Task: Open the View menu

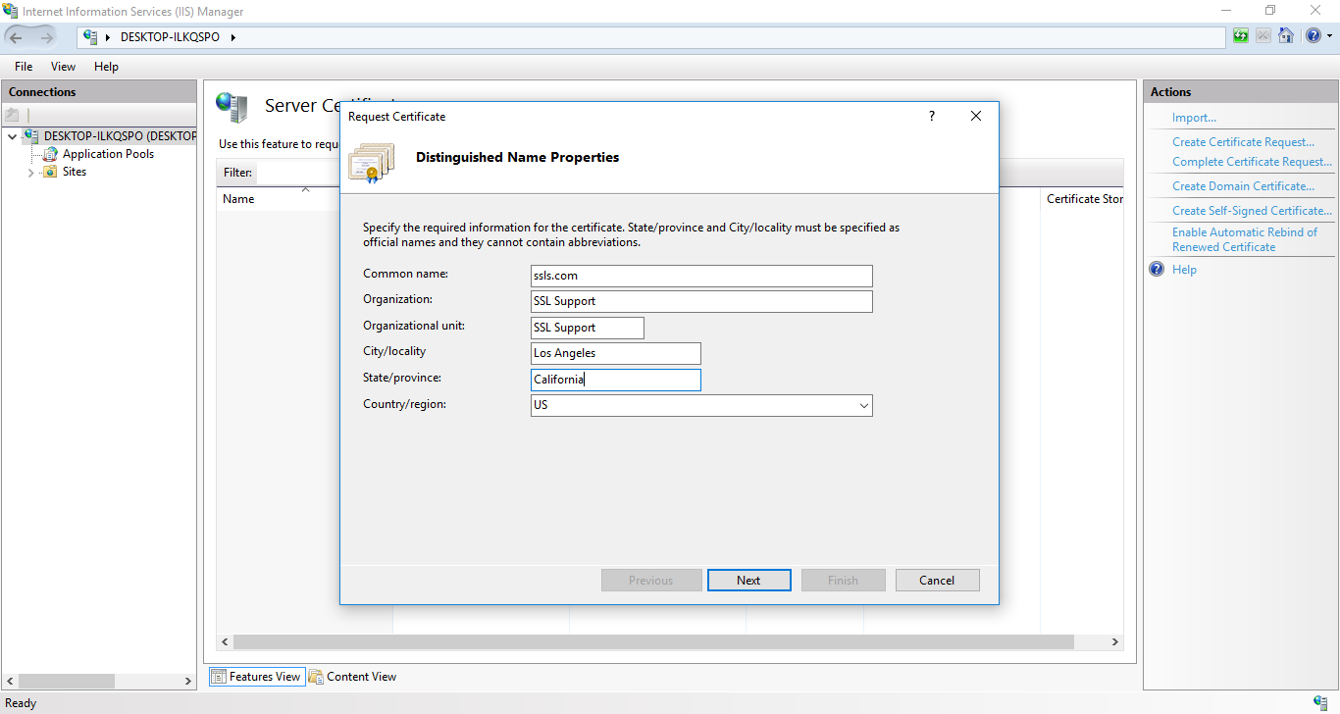Action: click(x=63, y=67)
